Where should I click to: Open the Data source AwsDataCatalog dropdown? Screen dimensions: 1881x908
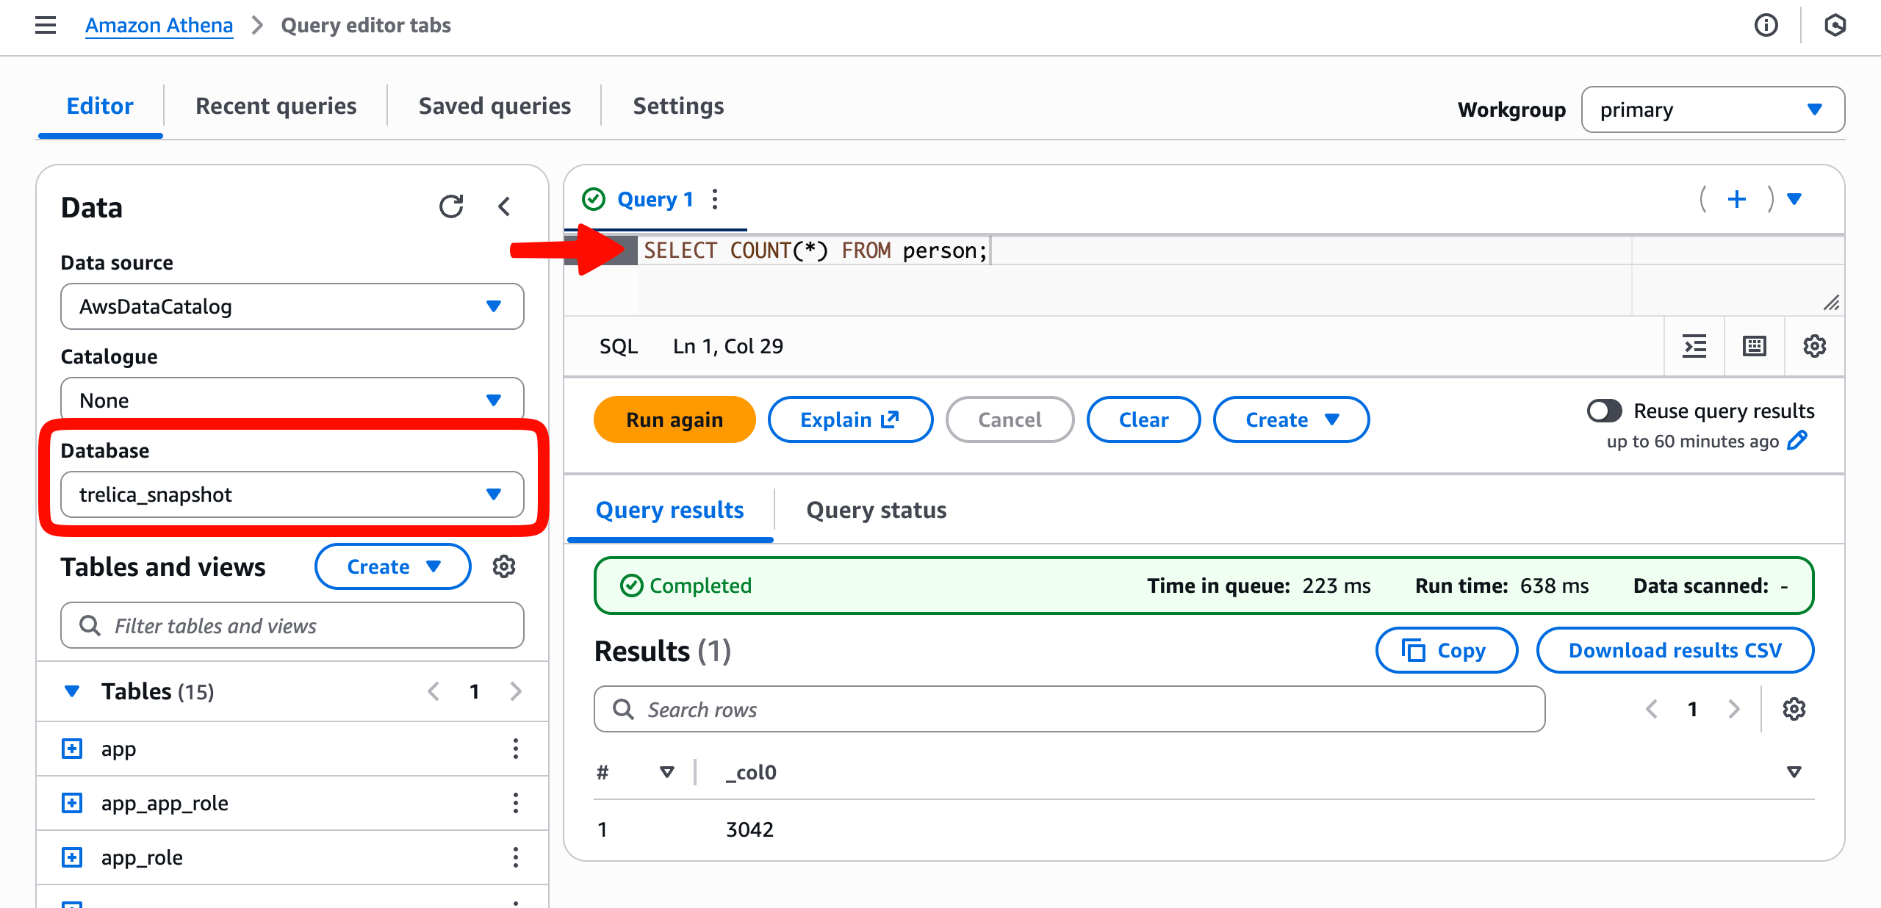point(292,306)
